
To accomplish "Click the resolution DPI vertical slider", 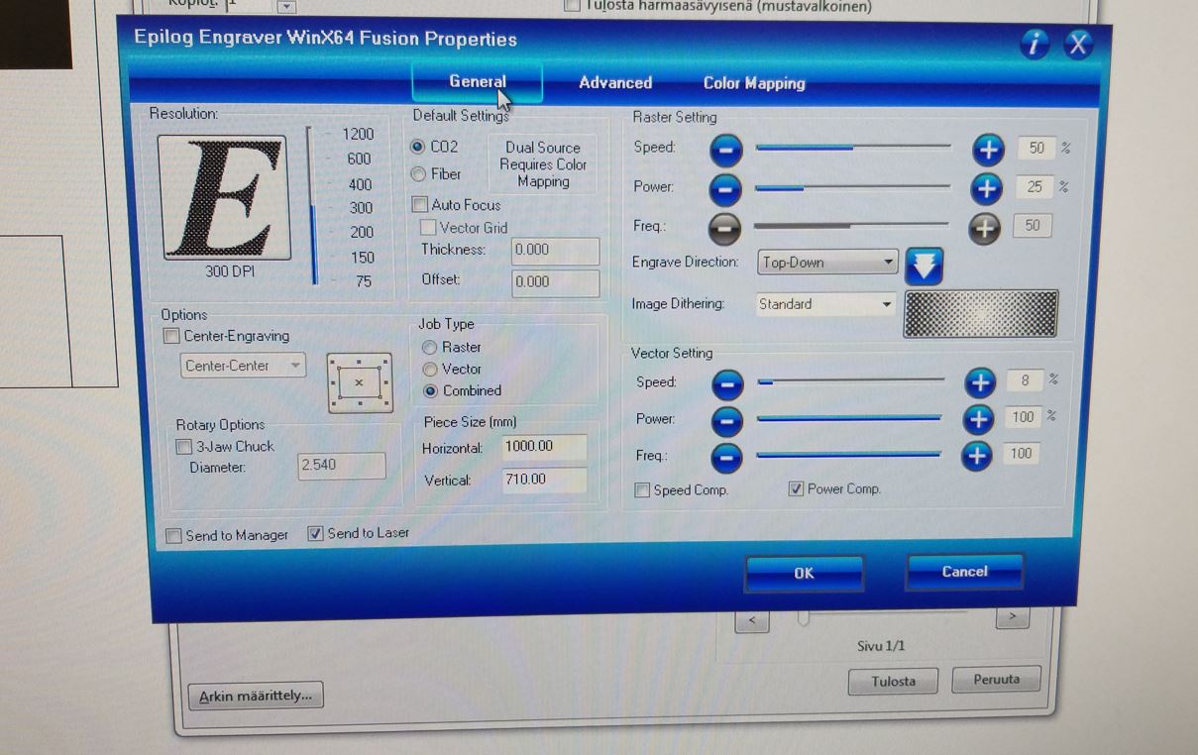I will click(x=313, y=206).
